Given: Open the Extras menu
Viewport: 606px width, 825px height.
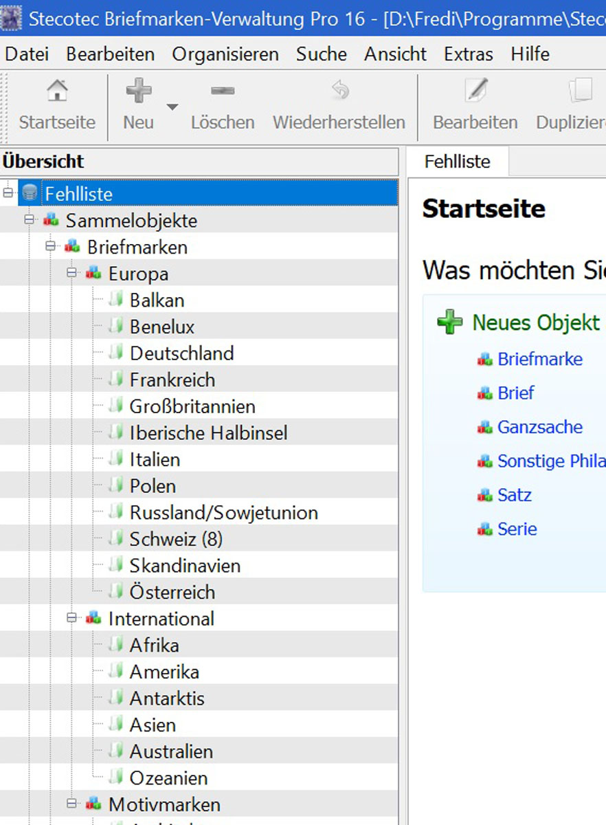Looking at the screenshot, I should pos(468,54).
